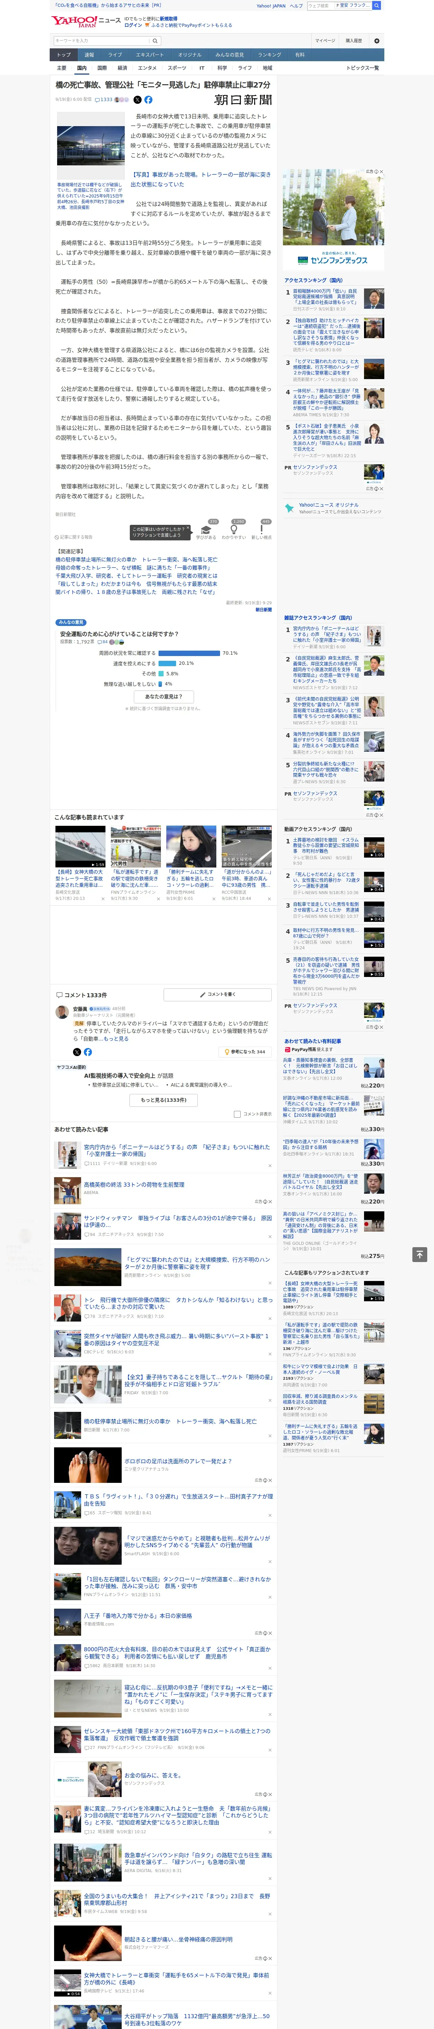The width and height of the screenshot is (434, 2029).
Task: Open the みんなの意見 tab
Action: pyautogui.click(x=229, y=54)
